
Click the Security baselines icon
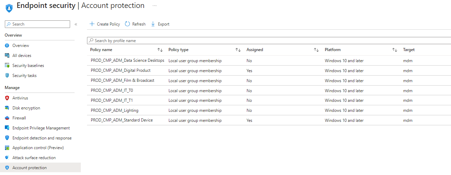click(7, 66)
